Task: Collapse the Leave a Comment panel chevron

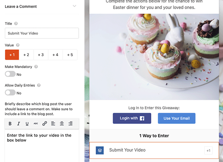Action: (75, 6)
